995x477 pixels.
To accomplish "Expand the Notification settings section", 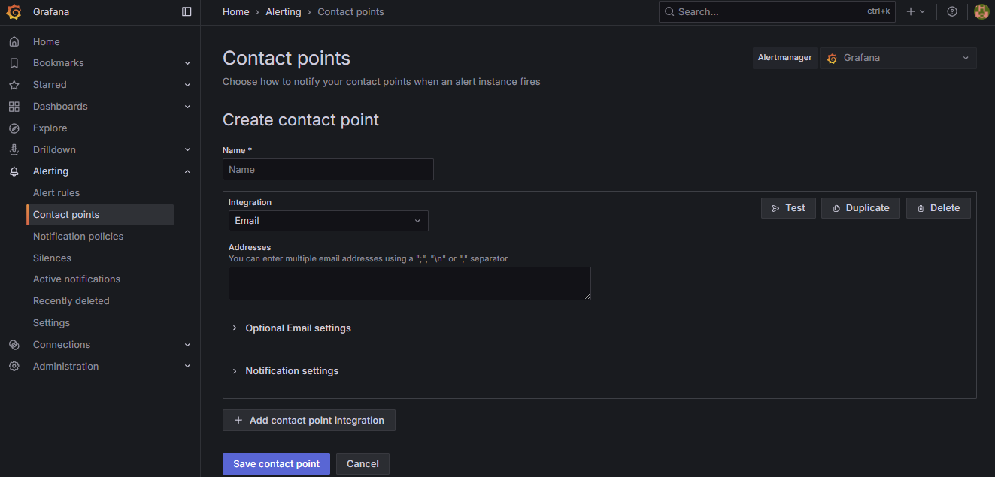I will pos(292,371).
